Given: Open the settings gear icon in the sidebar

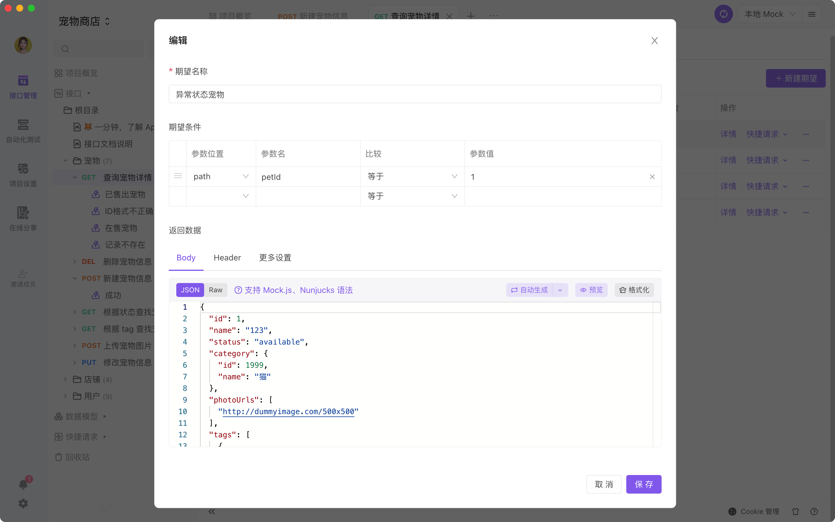Looking at the screenshot, I should click(x=23, y=503).
